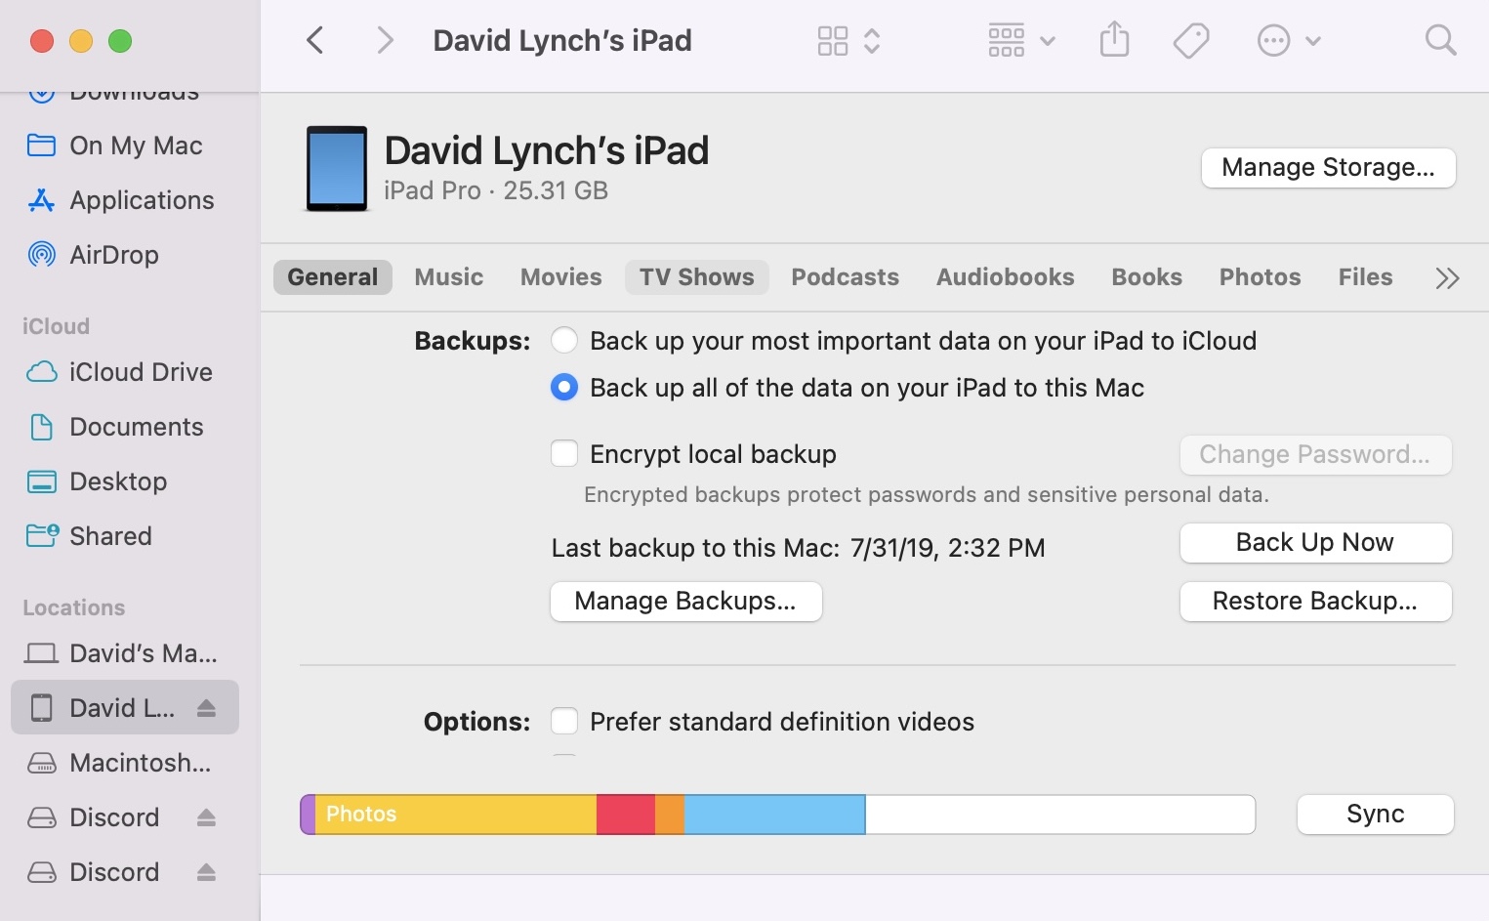Switch to the Photos tab
The width and height of the screenshot is (1489, 921).
(x=1260, y=277)
